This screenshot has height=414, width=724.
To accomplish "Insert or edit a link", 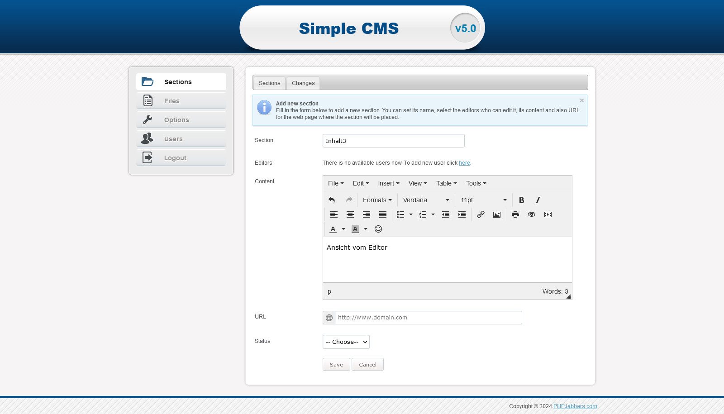I will pyautogui.click(x=481, y=214).
